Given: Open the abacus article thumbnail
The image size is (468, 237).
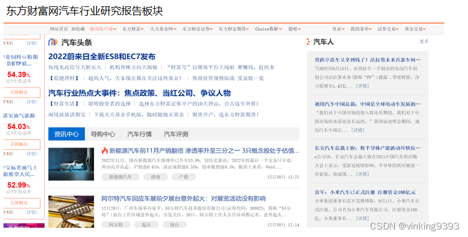Looking at the screenshot, I should coord(71,211).
